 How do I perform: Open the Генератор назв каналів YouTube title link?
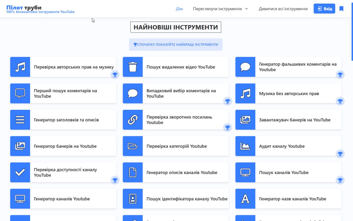pyautogui.click(x=293, y=199)
